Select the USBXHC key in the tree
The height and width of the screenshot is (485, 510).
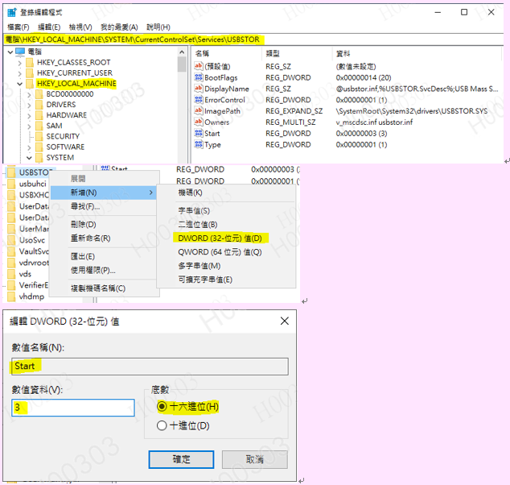34,195
